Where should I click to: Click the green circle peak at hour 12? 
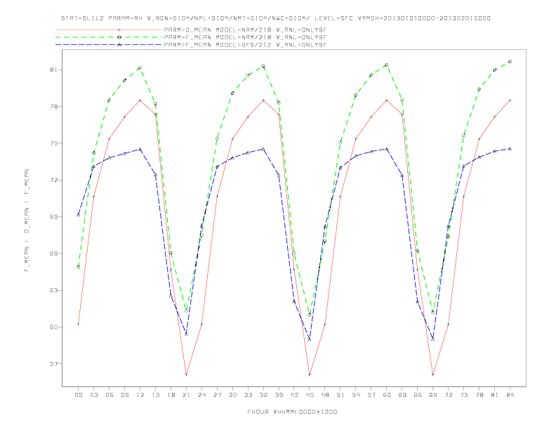point(140,67)
